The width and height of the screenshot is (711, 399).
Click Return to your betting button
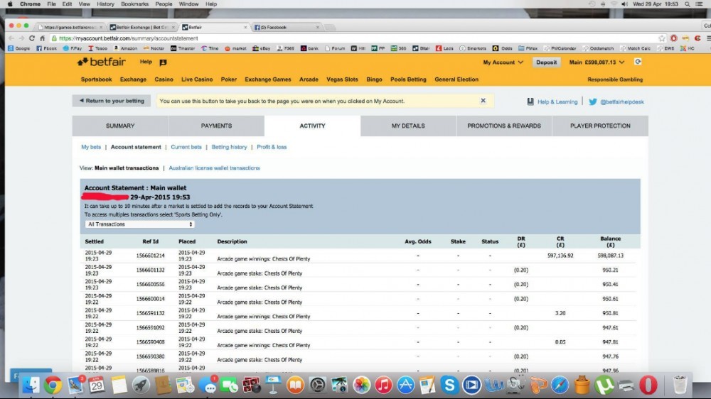click(112, 101)
